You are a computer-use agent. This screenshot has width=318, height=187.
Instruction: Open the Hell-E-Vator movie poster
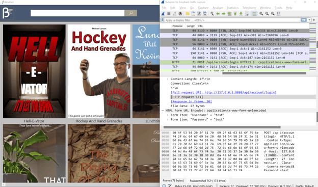[x=34, y=71]
